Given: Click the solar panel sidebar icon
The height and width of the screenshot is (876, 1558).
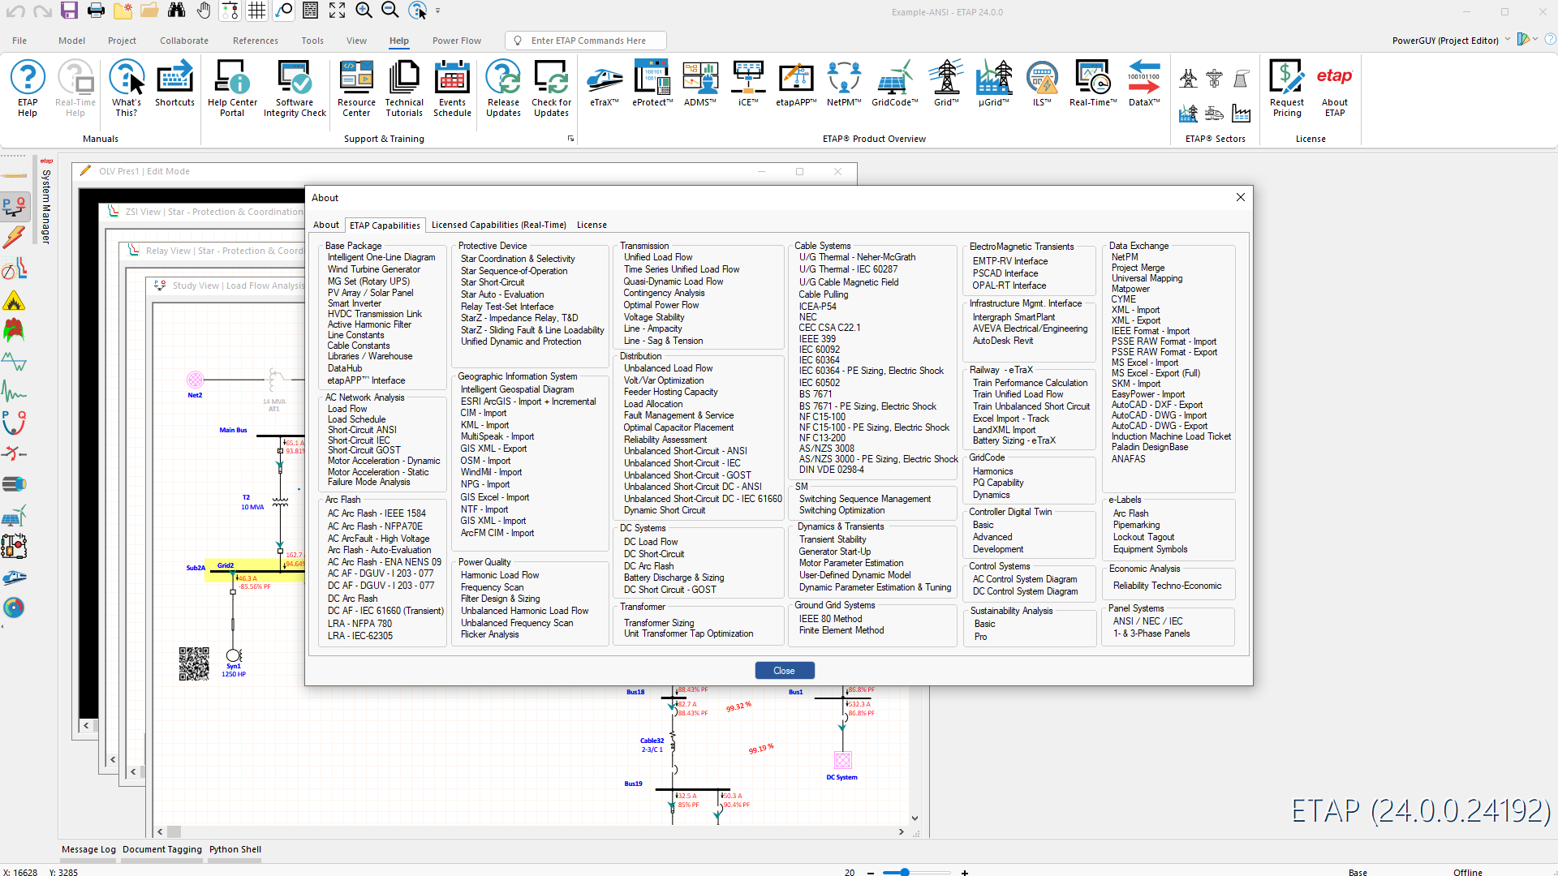Looking at the screenshot, I should click(x=14, y=515).
